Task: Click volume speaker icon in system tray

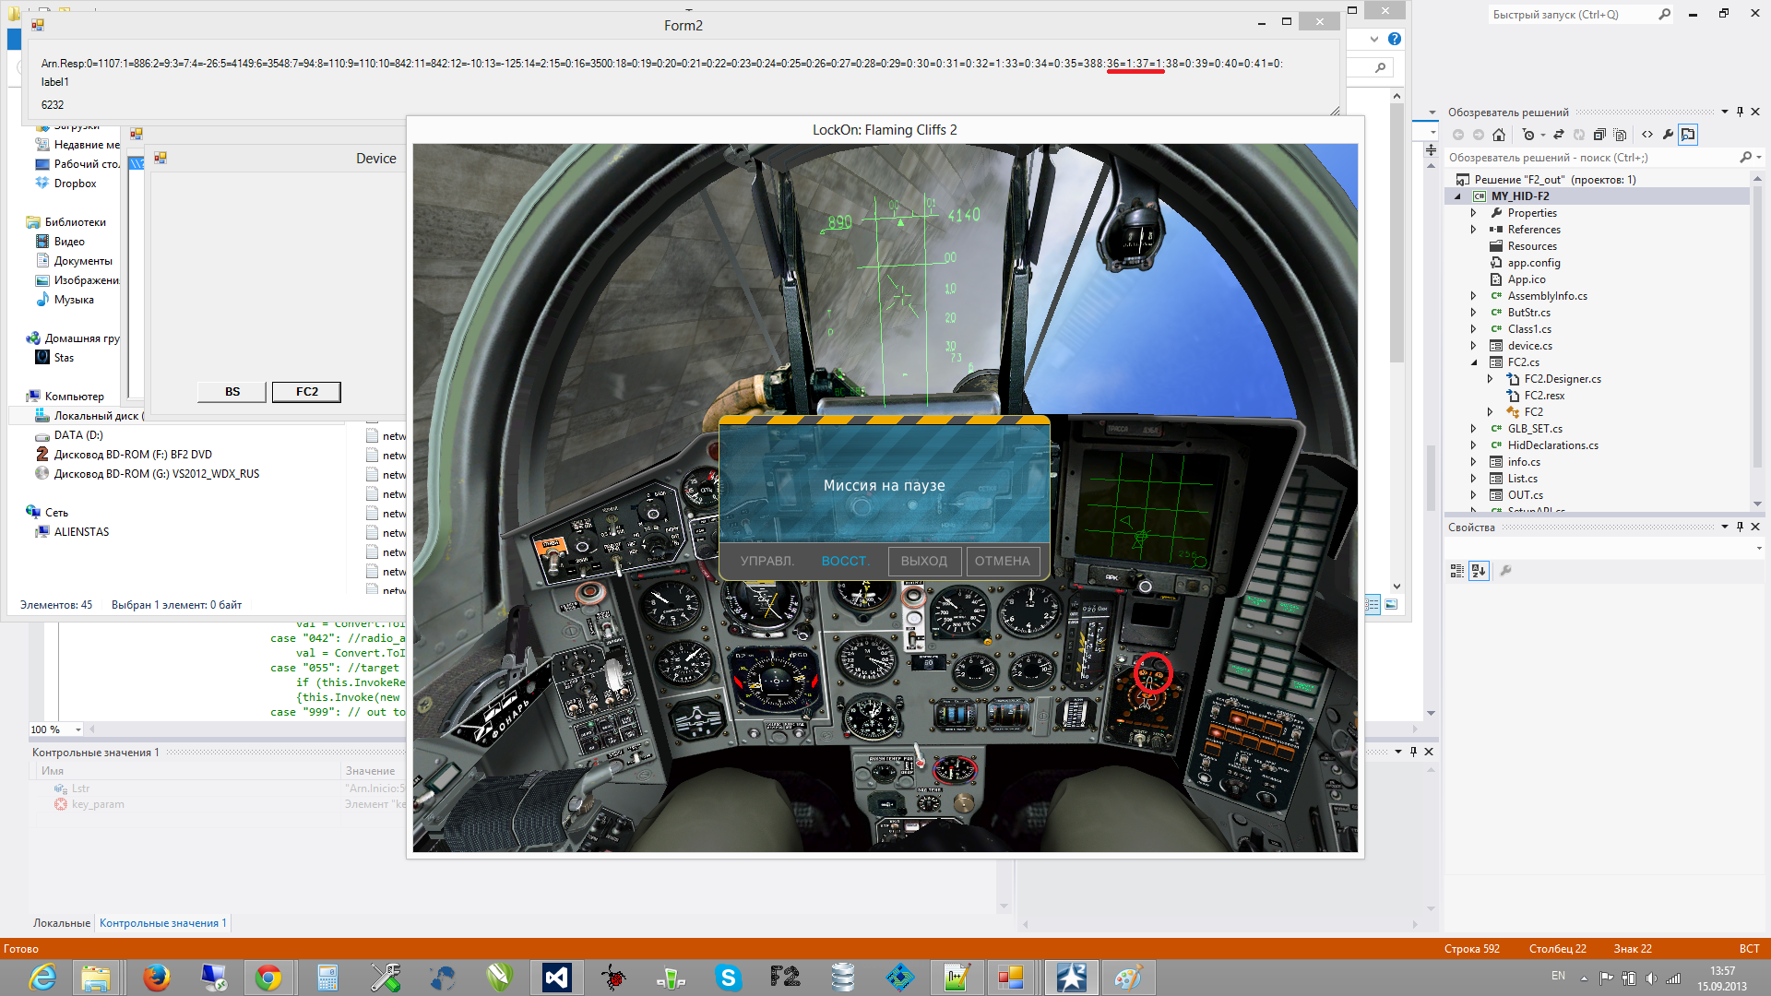Action: (1651, 978)
